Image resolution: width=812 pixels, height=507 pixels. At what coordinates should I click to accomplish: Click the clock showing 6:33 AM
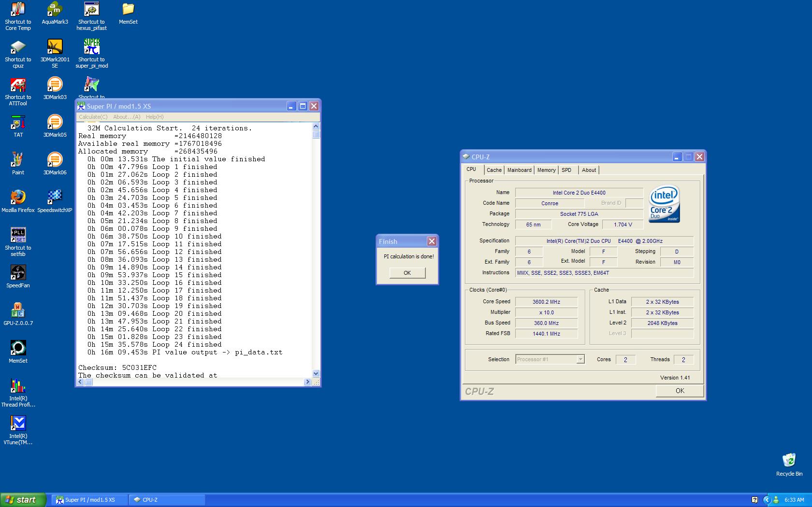[x=794, y=500]
